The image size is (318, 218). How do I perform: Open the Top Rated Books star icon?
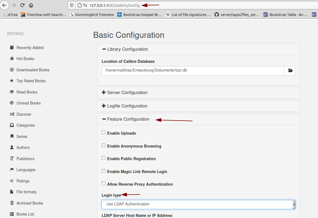12,81
